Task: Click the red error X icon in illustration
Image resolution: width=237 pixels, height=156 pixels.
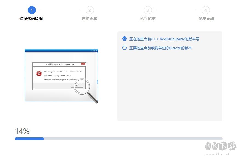Action: (39, 73)
